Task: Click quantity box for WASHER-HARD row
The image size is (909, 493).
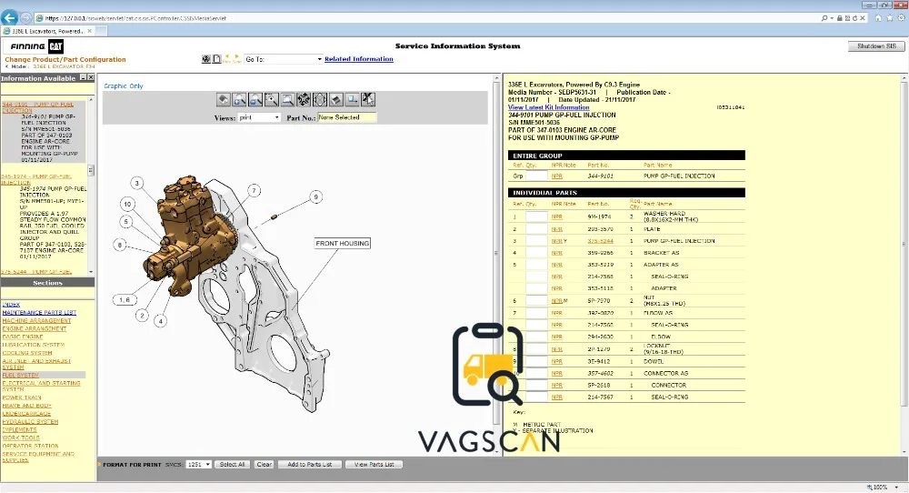Action: pos(536,216)
